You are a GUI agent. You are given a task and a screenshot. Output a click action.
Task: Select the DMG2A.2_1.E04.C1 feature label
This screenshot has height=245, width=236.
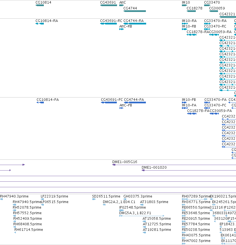click(119, 202)
